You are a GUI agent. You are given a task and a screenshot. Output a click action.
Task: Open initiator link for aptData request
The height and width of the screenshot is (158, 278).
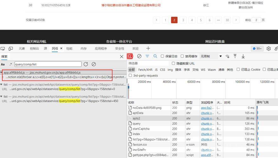pos(207,113)
